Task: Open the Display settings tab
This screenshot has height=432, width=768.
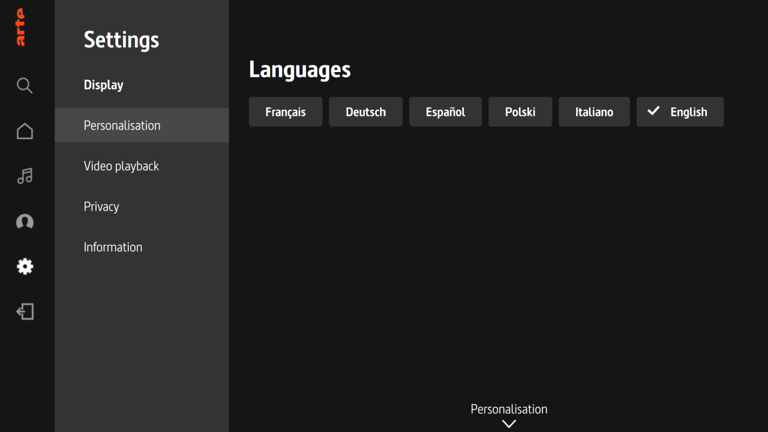Action: 103,85
